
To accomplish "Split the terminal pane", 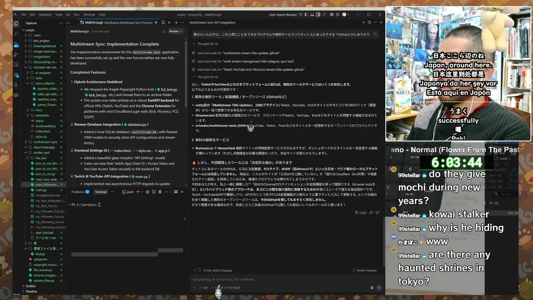I will tap(154, 192).
